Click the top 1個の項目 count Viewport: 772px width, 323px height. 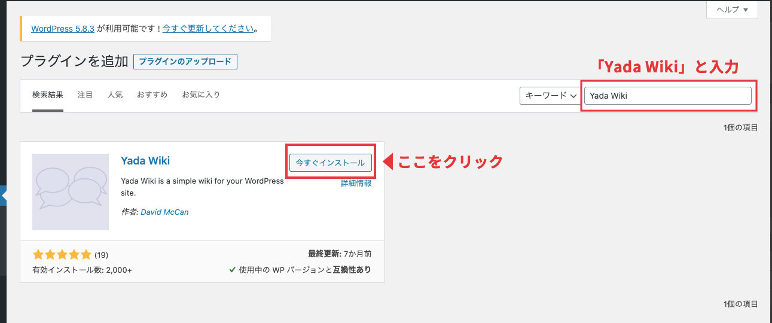(740, 127)
